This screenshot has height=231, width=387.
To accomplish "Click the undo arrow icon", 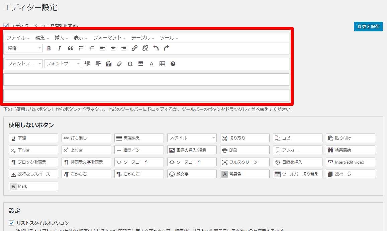I will [156, 48].
